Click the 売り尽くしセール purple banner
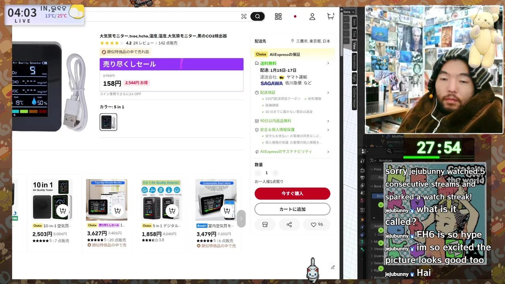Viewport: 505px width, 284px height. (x=172, y=64)
